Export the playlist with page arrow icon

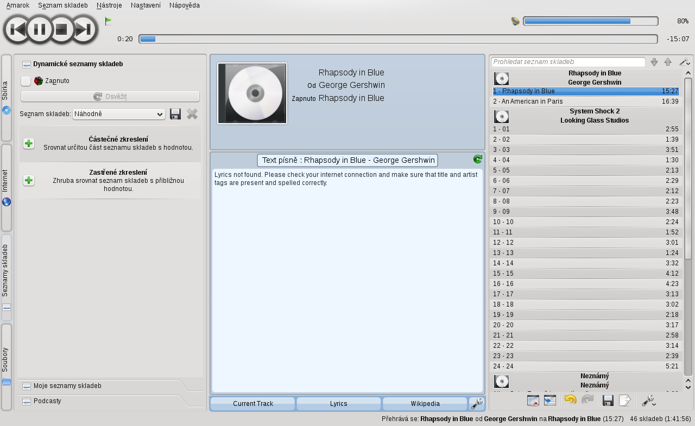(625, 400)
